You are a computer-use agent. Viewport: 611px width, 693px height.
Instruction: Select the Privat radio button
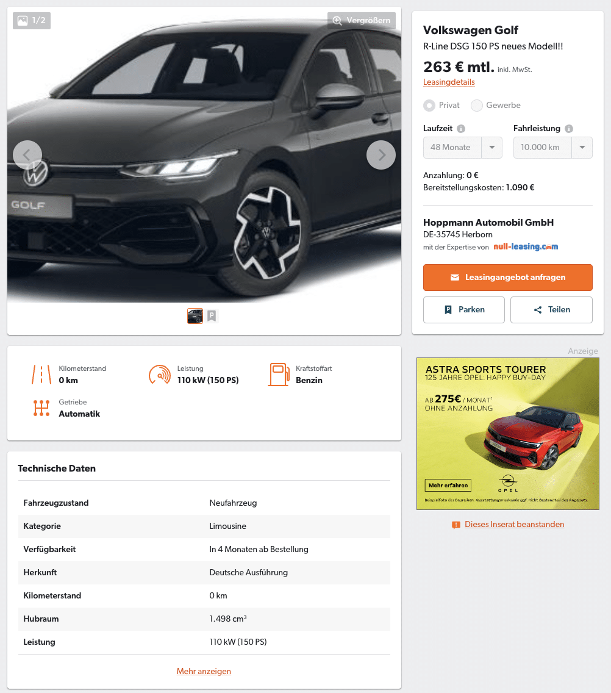429,106
